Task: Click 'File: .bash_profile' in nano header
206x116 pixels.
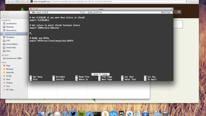Action: tap(91, 12)
